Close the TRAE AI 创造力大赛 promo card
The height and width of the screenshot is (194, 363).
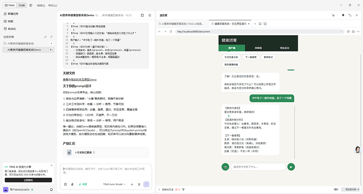(52, 165)
